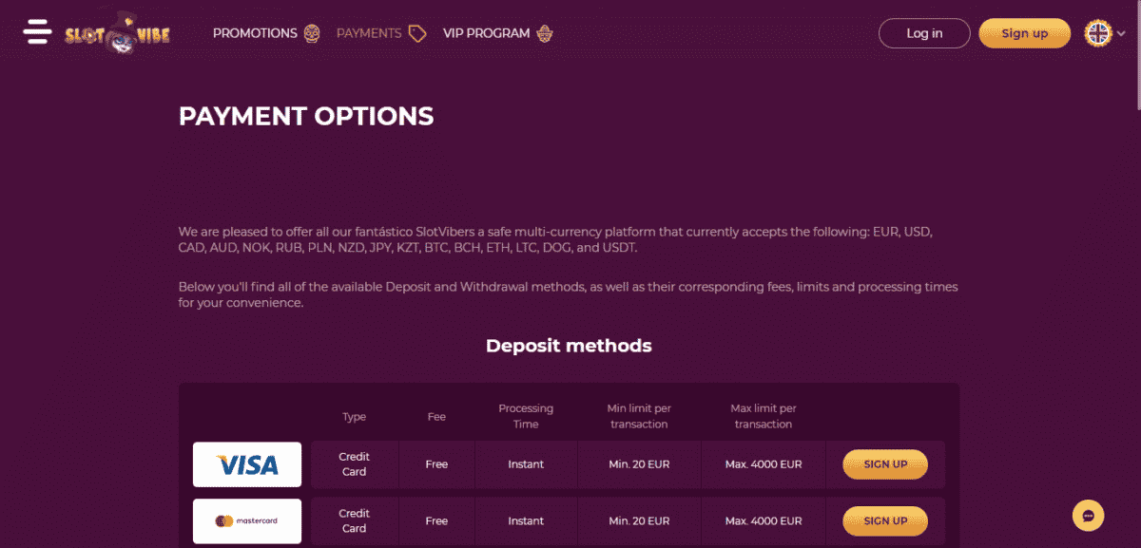This screenshot has width=1141, height=548.
Task: Click the Deposit methods heading
Action: [569, 346]
